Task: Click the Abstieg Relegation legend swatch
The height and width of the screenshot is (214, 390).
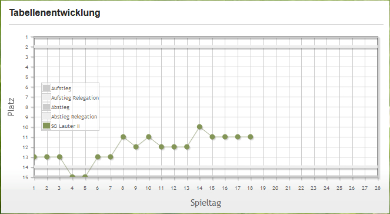Action: (46, 116)
